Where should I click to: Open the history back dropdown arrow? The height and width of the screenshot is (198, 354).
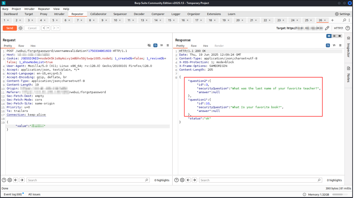click(x=48, y=28)
